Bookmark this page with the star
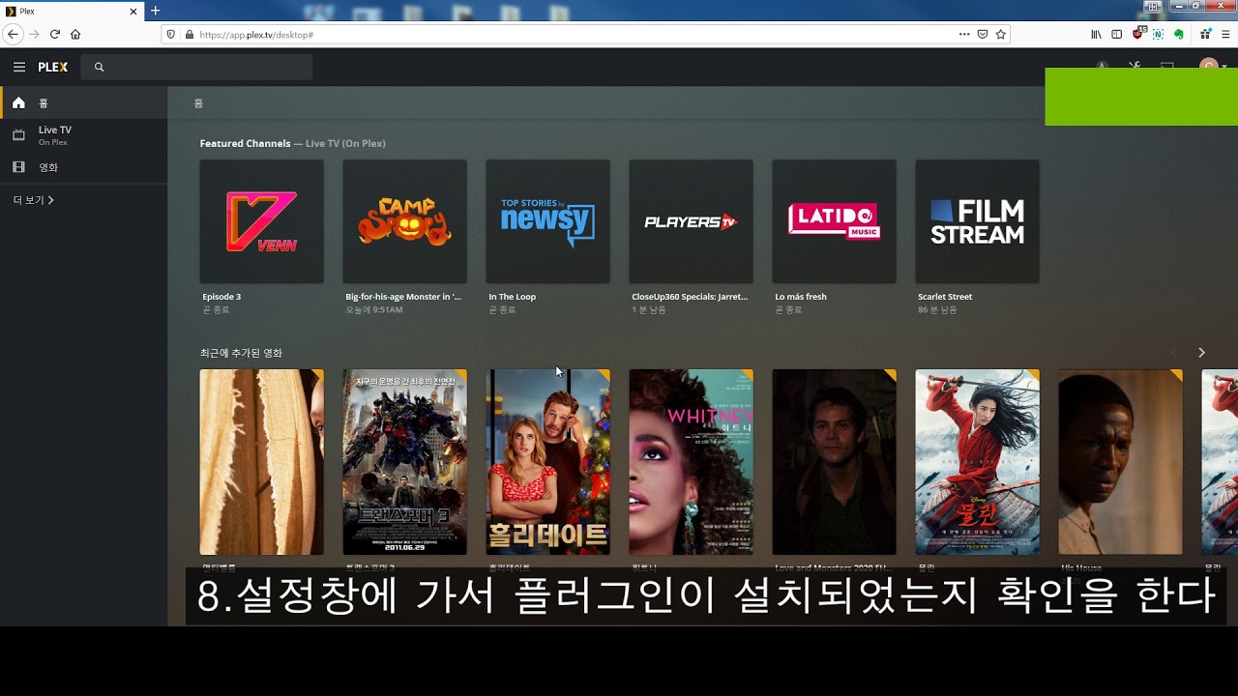 [1001, 34]
